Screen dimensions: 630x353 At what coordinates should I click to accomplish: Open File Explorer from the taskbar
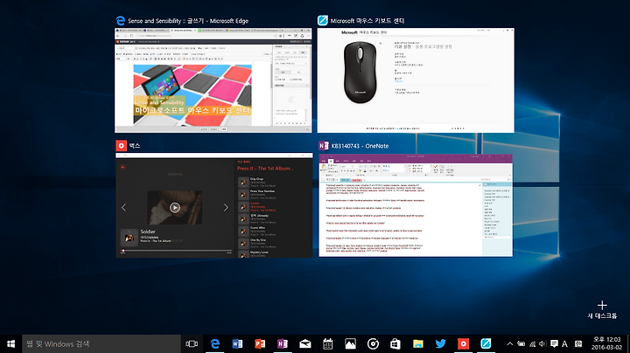click(x=418, y=343)
